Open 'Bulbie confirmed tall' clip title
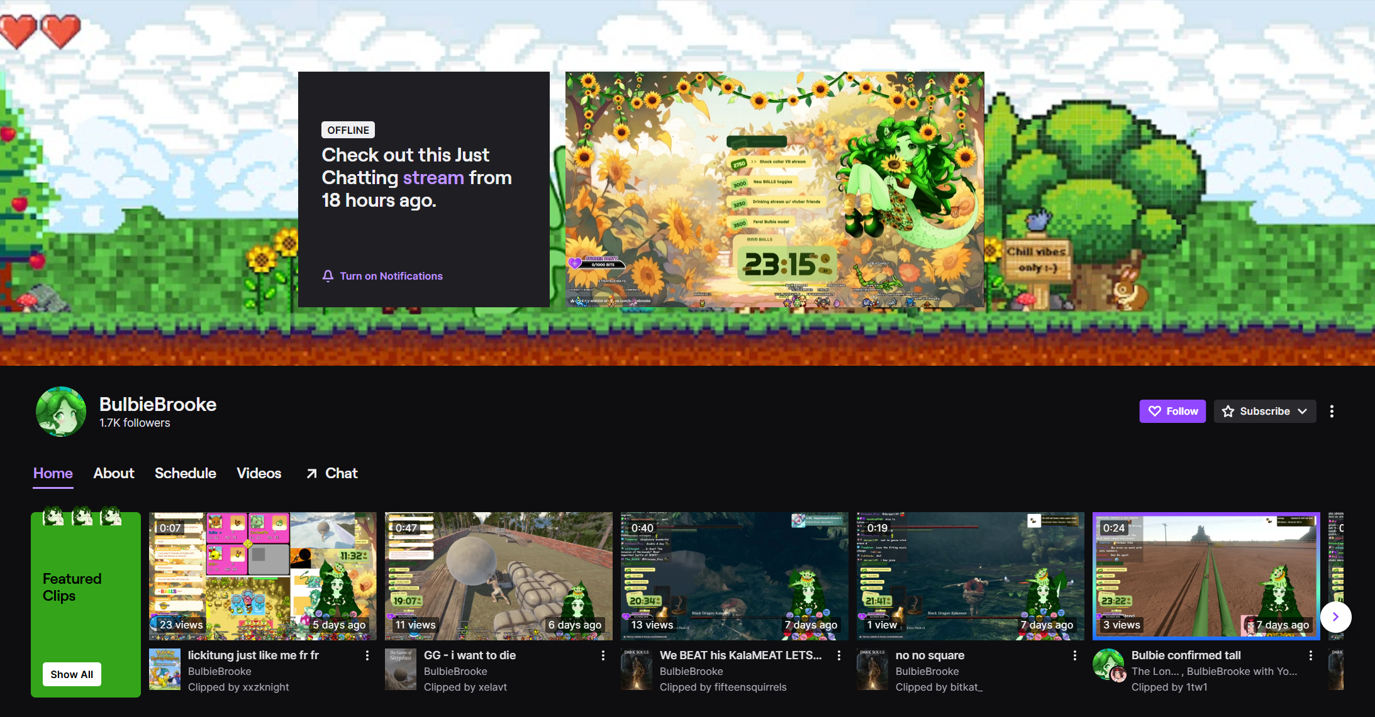Image resolution: width=1375 pixels, height=717 pixels. 1186,655
